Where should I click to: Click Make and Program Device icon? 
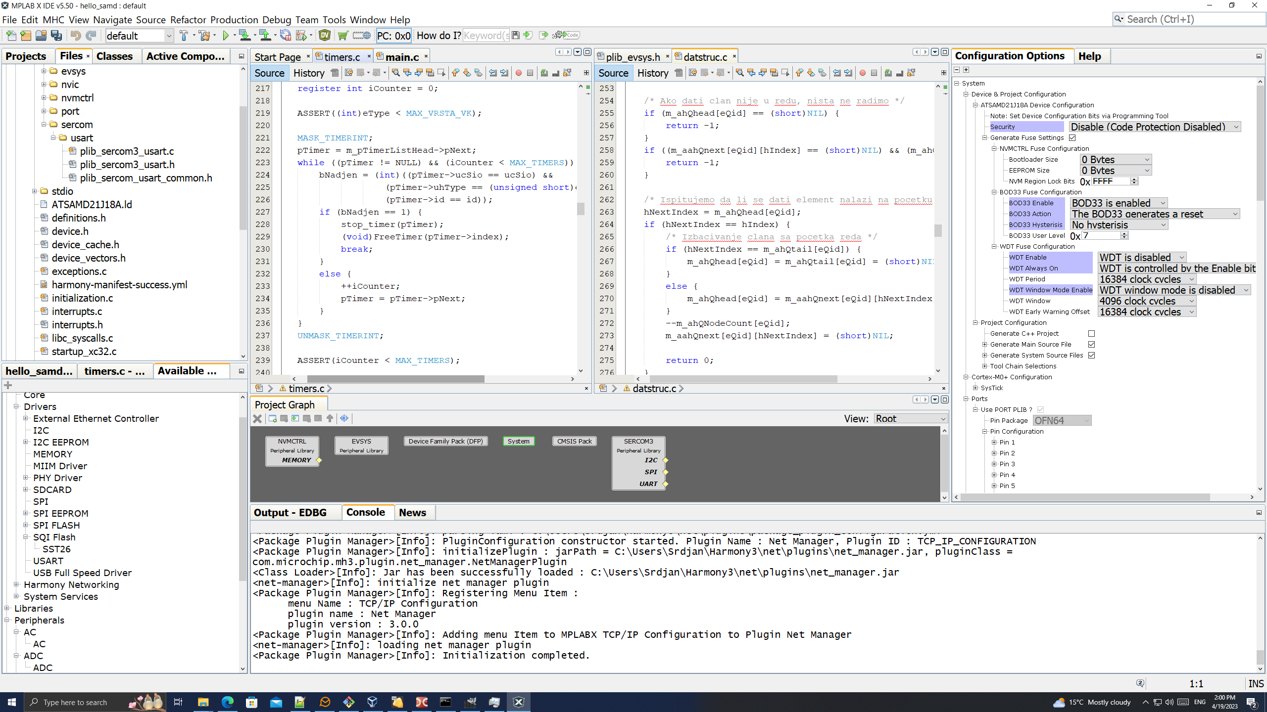click(x=244, y=35)
